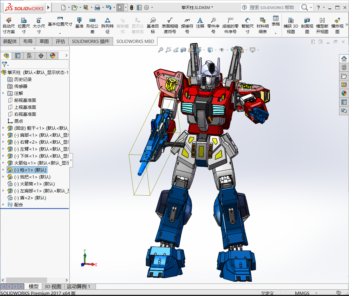This screenshot has width=349, height=296.
Task: Click the 焊接符号 tool
Action: tap(187, 26)
